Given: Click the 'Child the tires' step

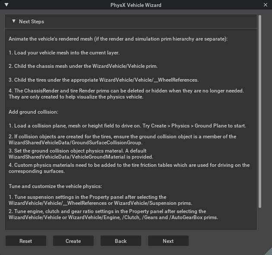Looking at the screenshot, I should 103,80.
